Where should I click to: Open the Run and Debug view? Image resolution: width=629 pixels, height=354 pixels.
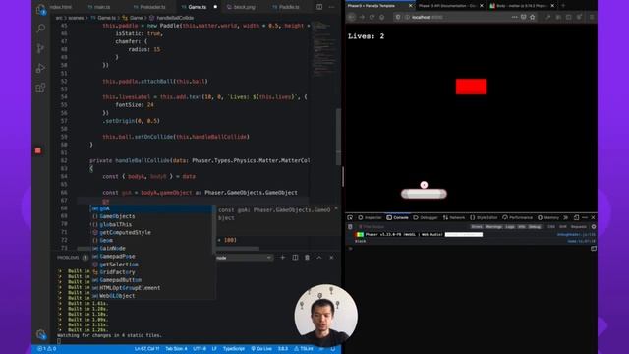point(41,68)
